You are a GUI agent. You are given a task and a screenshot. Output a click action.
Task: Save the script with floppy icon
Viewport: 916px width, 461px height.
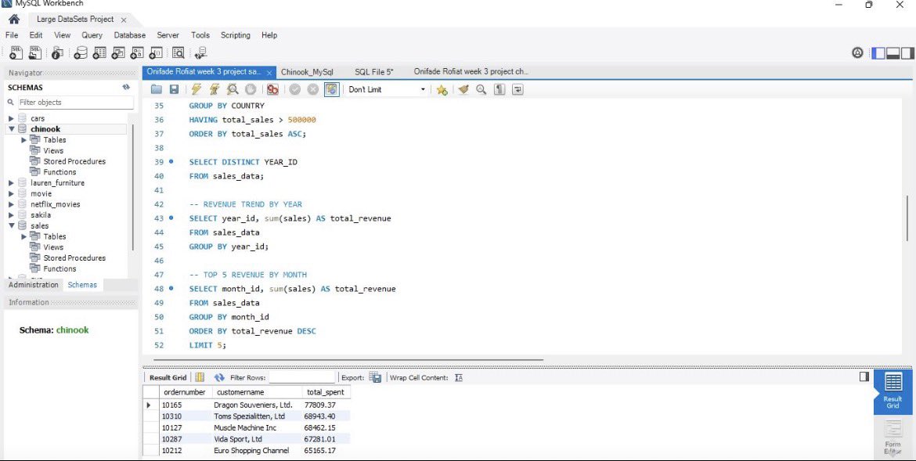point(174,89)
